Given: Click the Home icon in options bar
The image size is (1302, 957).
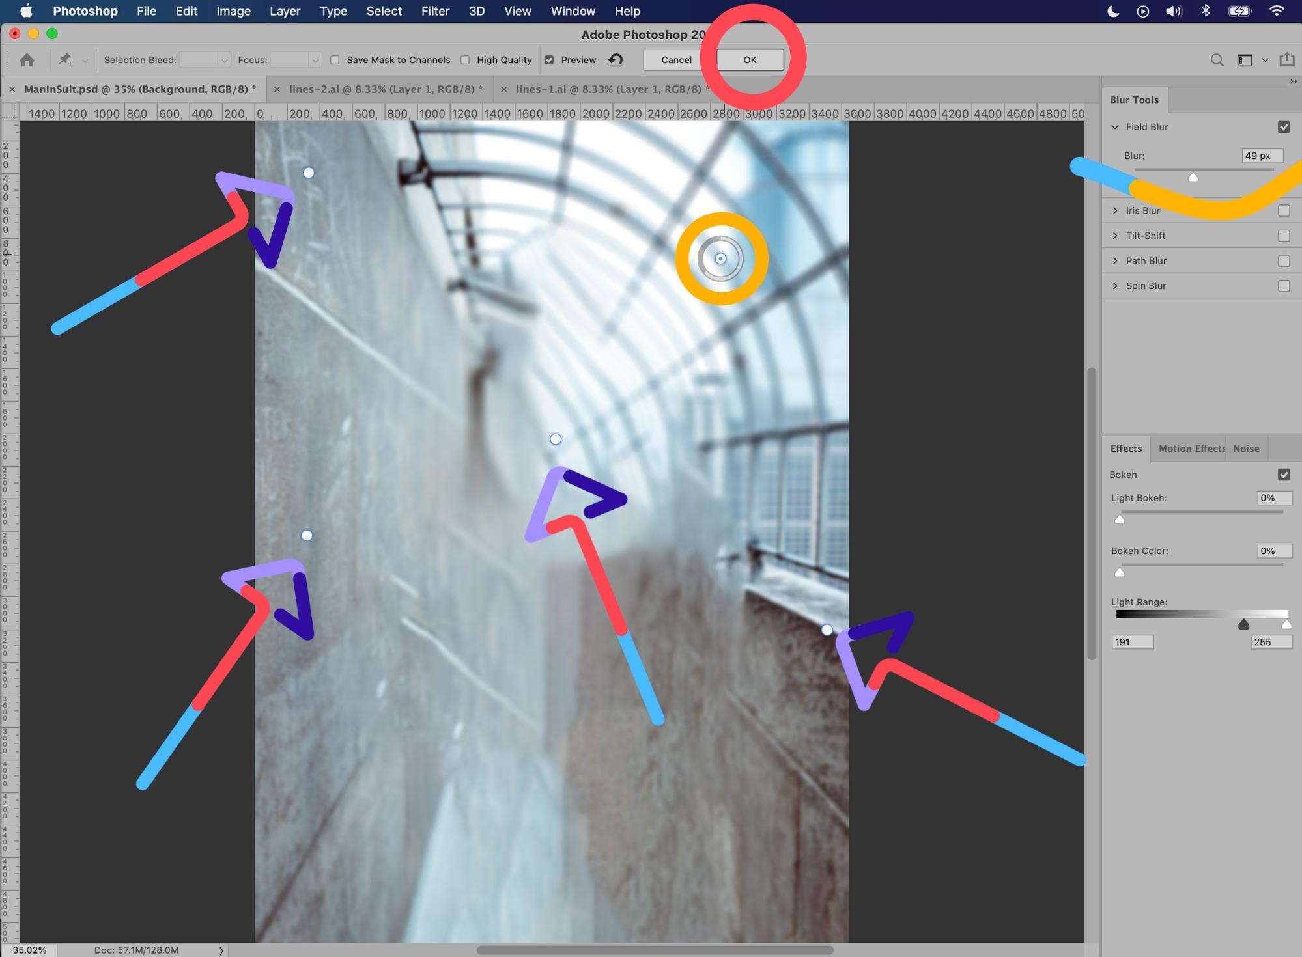Looking at the screenshot, I should pos(27,60).
